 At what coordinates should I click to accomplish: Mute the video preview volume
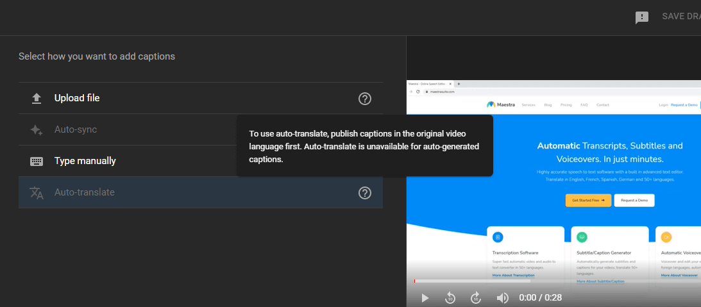503,297
